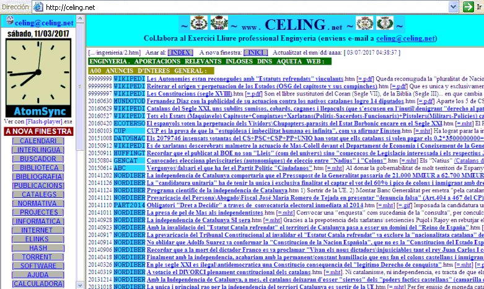Click the INDEX button next to Anar al
The height and width of the screenshot is (289, 484).
tap(180, 53)
